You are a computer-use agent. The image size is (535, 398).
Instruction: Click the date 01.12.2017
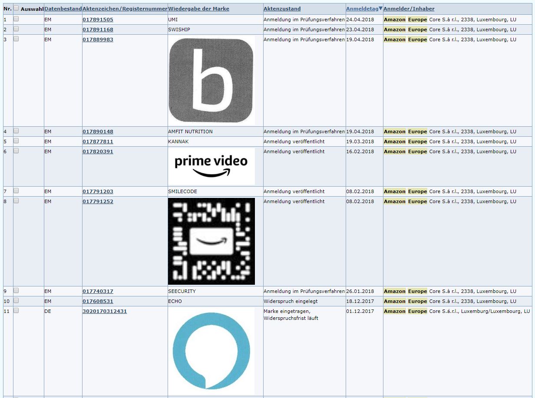(360, 311)
